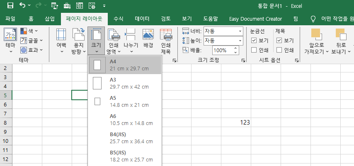Image resolution: width=354 pixels, height=166 pixels.
Task: Open the 색 theme colors dropdown
Action: click(29, 31)
